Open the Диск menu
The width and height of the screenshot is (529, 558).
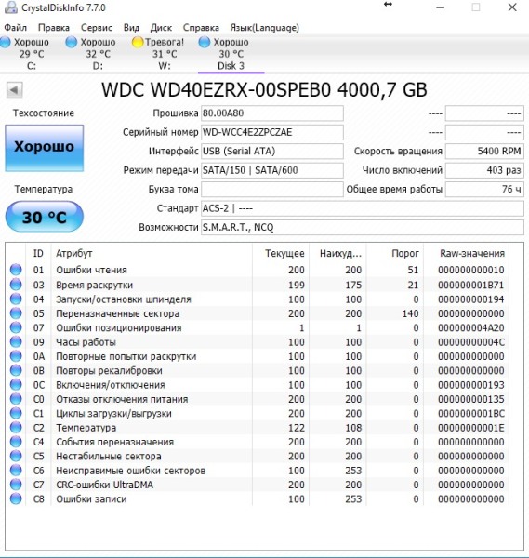(x=161, y=27)
